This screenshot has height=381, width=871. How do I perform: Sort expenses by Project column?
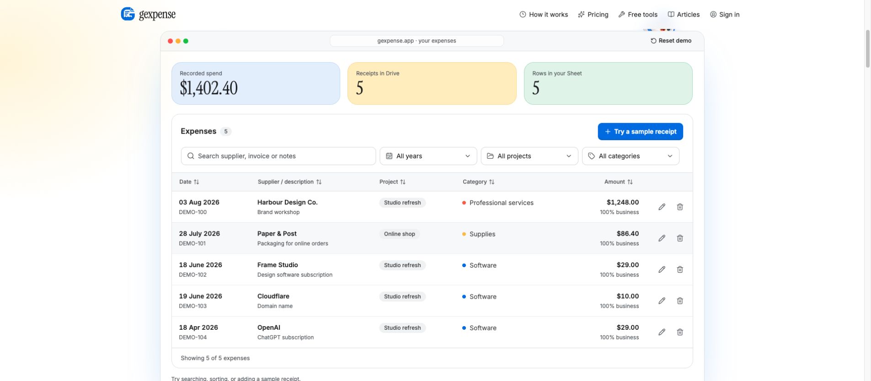tap(392, 182)
